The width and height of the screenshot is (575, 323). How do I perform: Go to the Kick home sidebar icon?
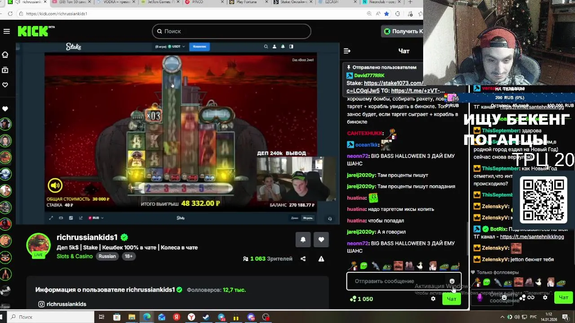pyautogui.click(x=5, y=55)
